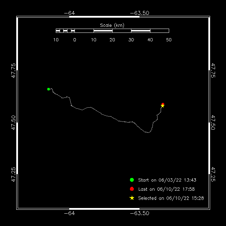This screenshot has height=226, width=226.
Task: Select the 'Last on 06/10/22 17:58' legend text
Action: pyautogui.click(x=166, y=189)
